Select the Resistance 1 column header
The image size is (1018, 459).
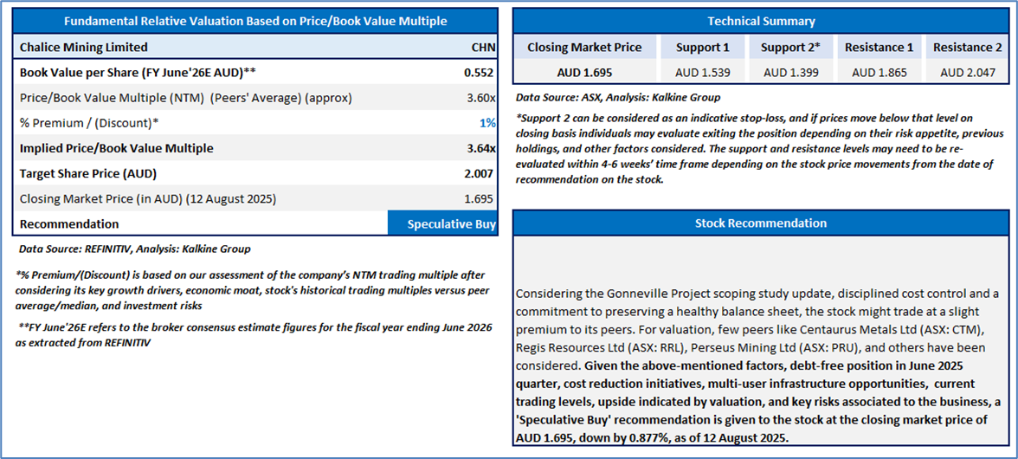879,47
